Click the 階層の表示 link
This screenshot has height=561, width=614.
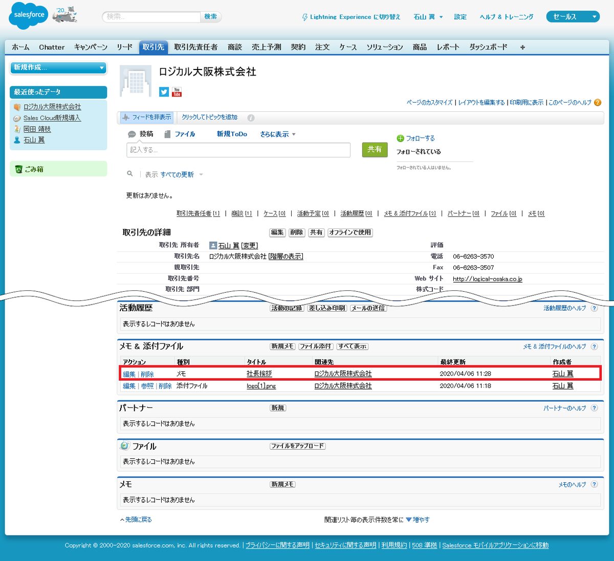point(286,256)
